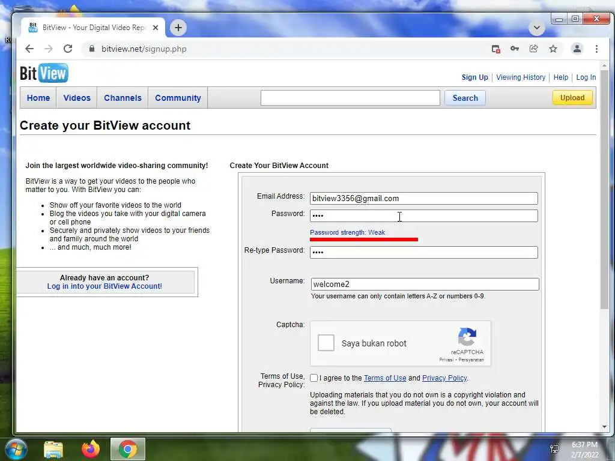This screenshot has width=615, height=461.
Task: Click the Password strength: Weak text
Action: coord(348,232)
